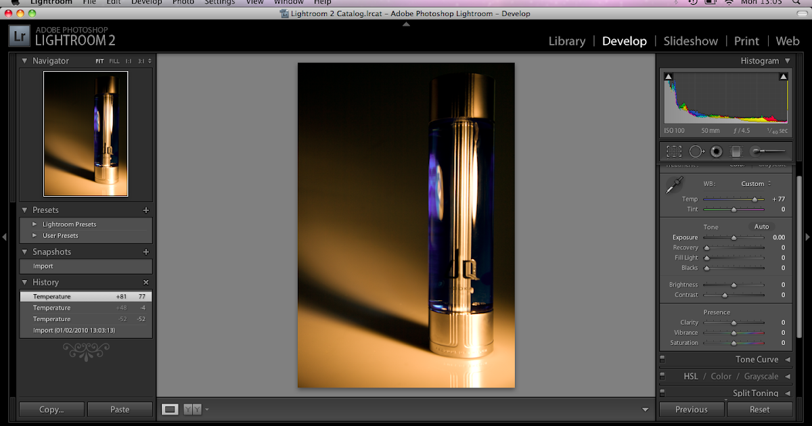Click the Copy... button
This screenshot has height=426, width=812.
click(x=51, y=410)
